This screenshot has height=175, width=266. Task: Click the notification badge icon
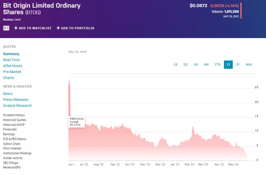tap(6, 28)
